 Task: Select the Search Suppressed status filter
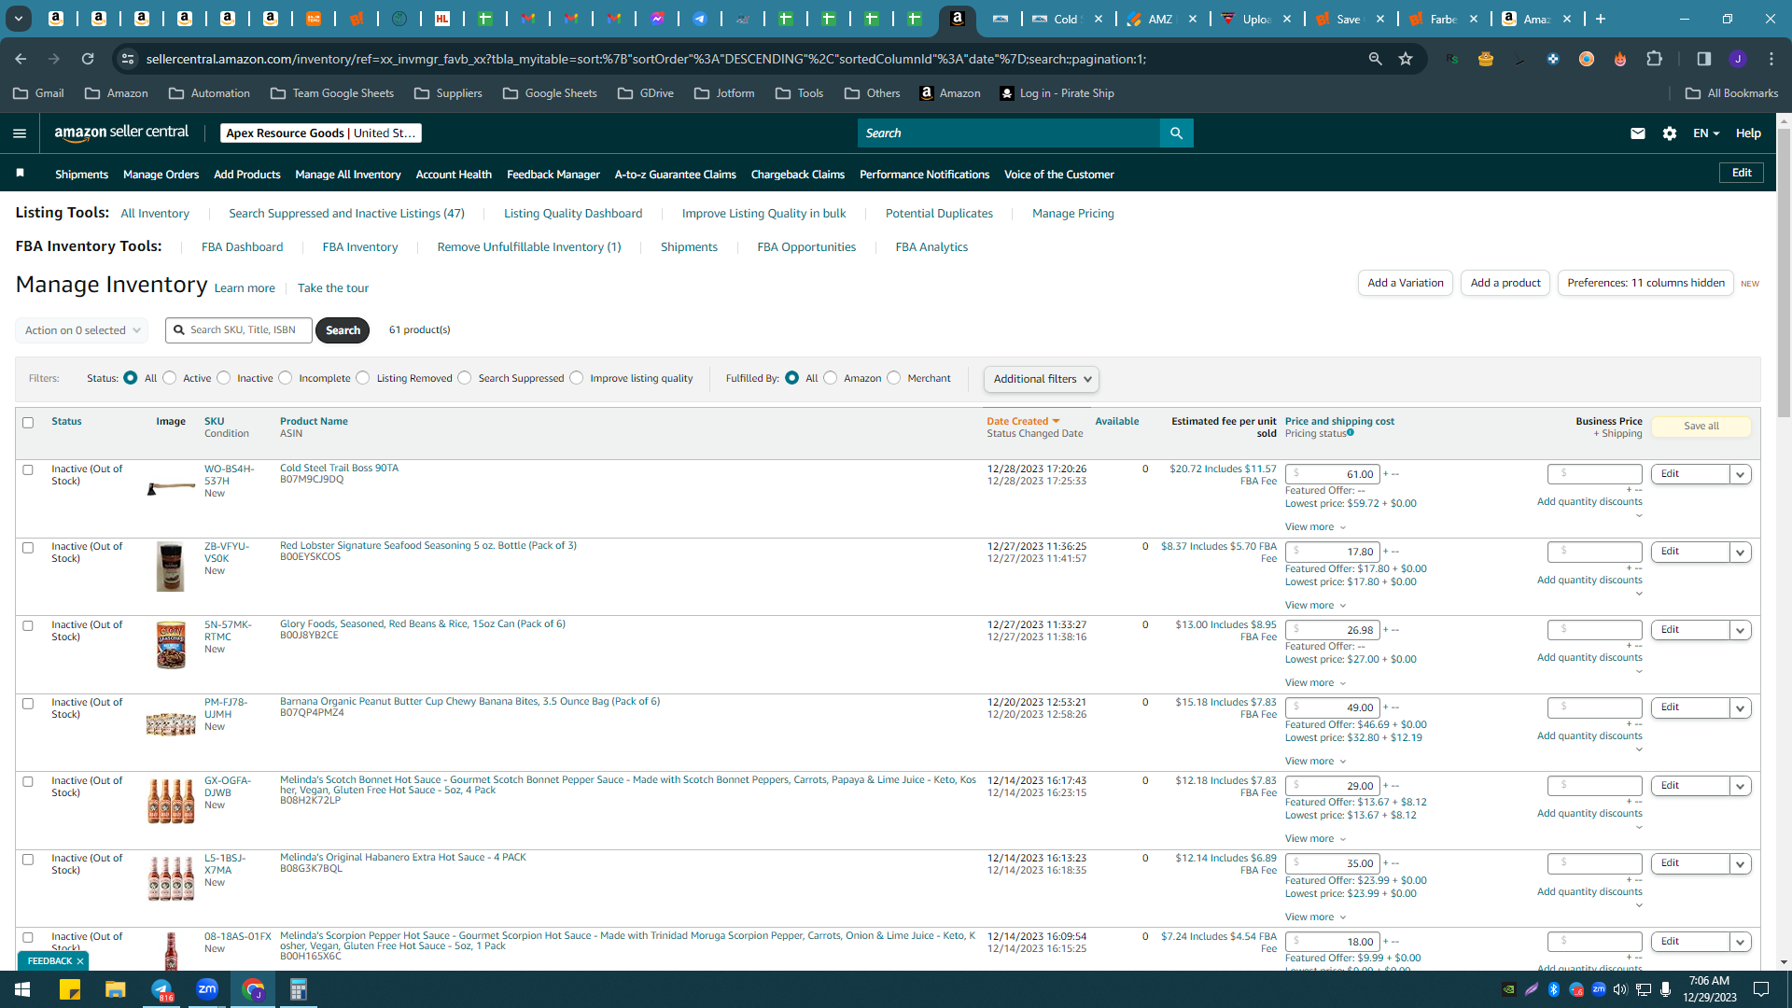[x=465, y=378]
